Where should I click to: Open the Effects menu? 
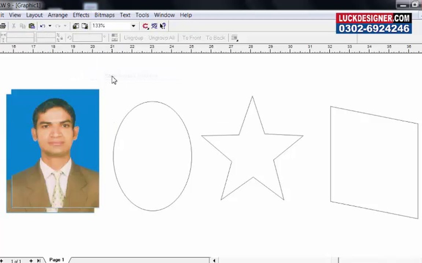pyautogui.click(x=81, y=15)
